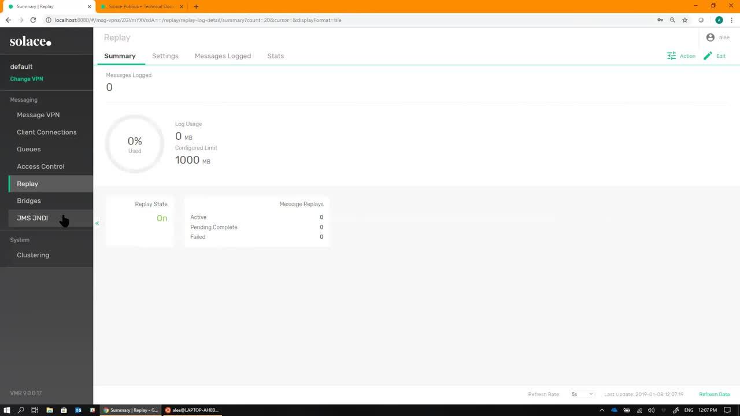Click the Configured Limit 1000 value

click(x=187, y=160)
